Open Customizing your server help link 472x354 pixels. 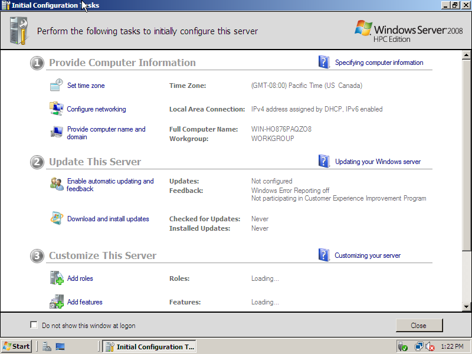click(367, 255)
